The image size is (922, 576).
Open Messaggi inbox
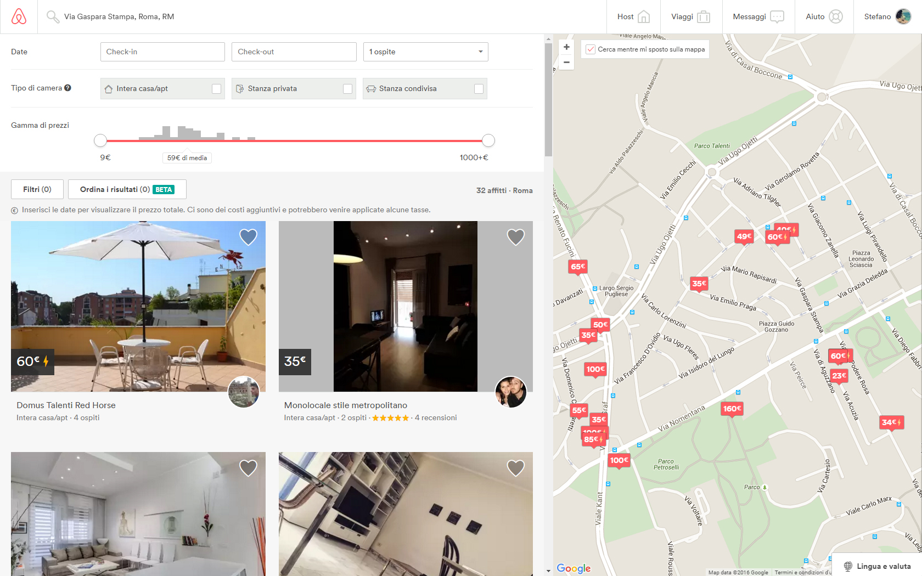tap(758, 17)
